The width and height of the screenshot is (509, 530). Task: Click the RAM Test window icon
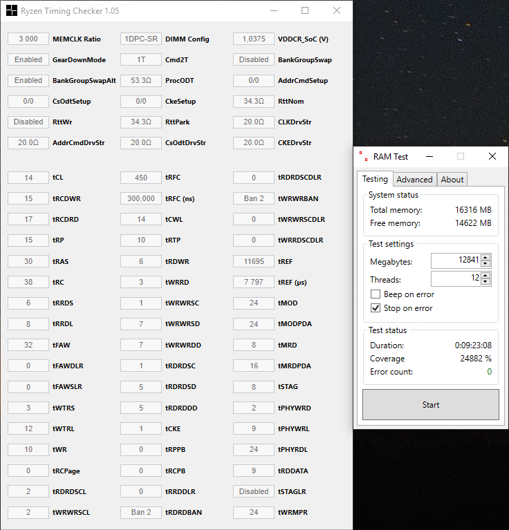pos(364,156)
